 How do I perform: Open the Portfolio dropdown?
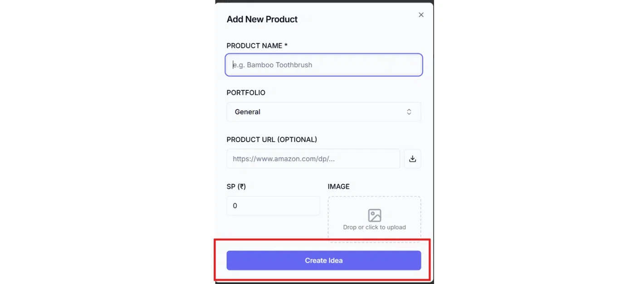[323, 112]
